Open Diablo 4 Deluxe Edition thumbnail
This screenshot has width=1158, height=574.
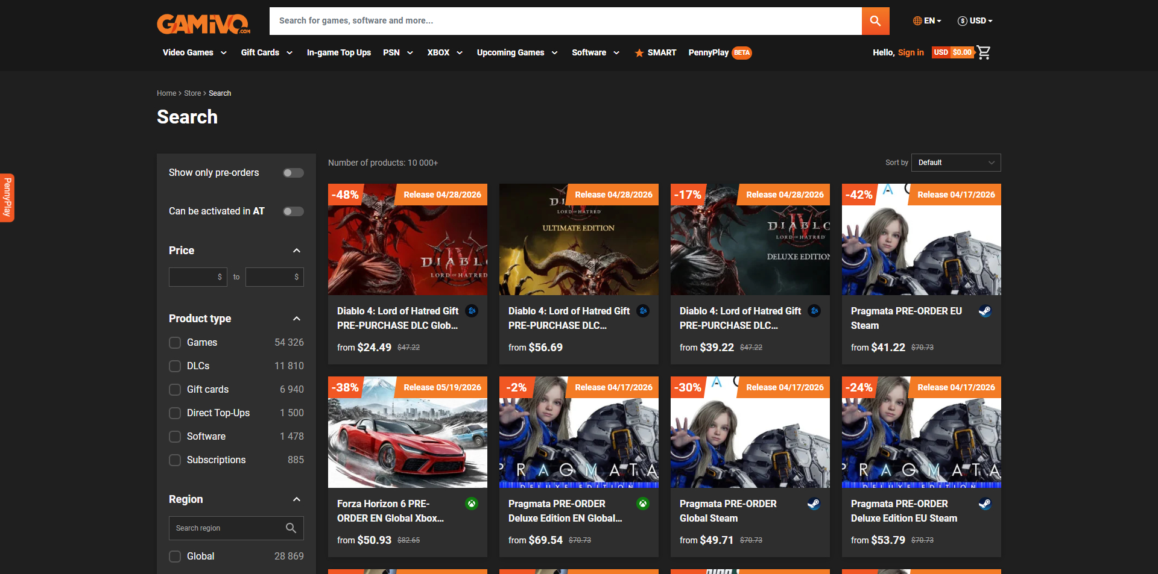tap(750, 240)
